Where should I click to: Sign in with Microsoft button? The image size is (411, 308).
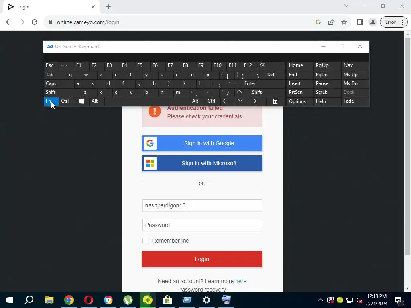[202, 163]
